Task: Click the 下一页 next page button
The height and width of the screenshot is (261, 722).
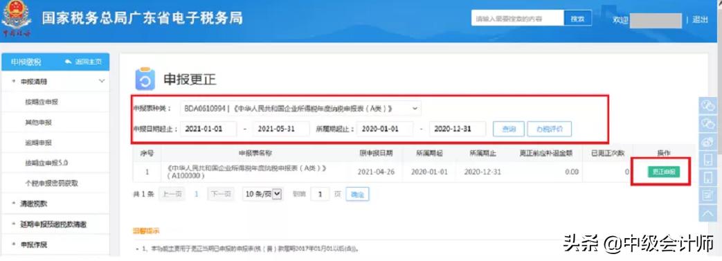Action: pos(221,195)
